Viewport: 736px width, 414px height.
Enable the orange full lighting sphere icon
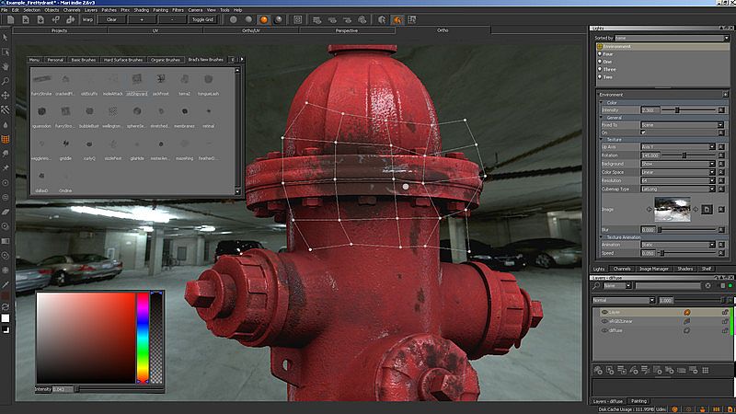click(x=263, y=18)
